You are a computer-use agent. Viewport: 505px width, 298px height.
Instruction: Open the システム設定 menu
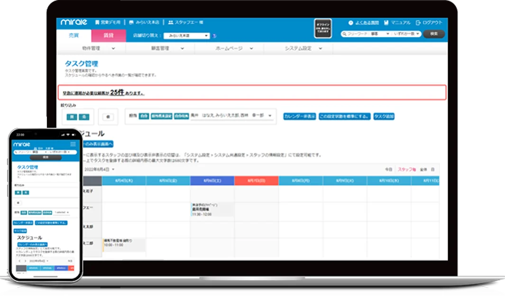pyautogui.click(x=297, y=48)
